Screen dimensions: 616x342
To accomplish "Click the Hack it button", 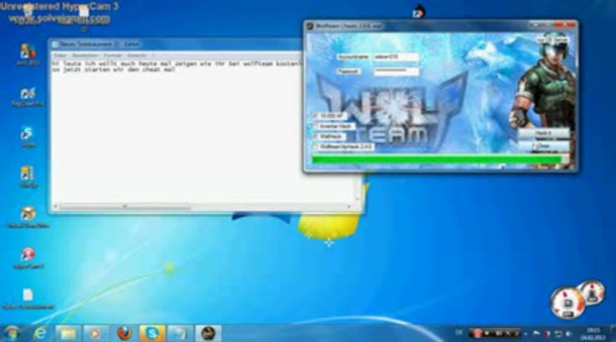I will (x=543, y=133).
